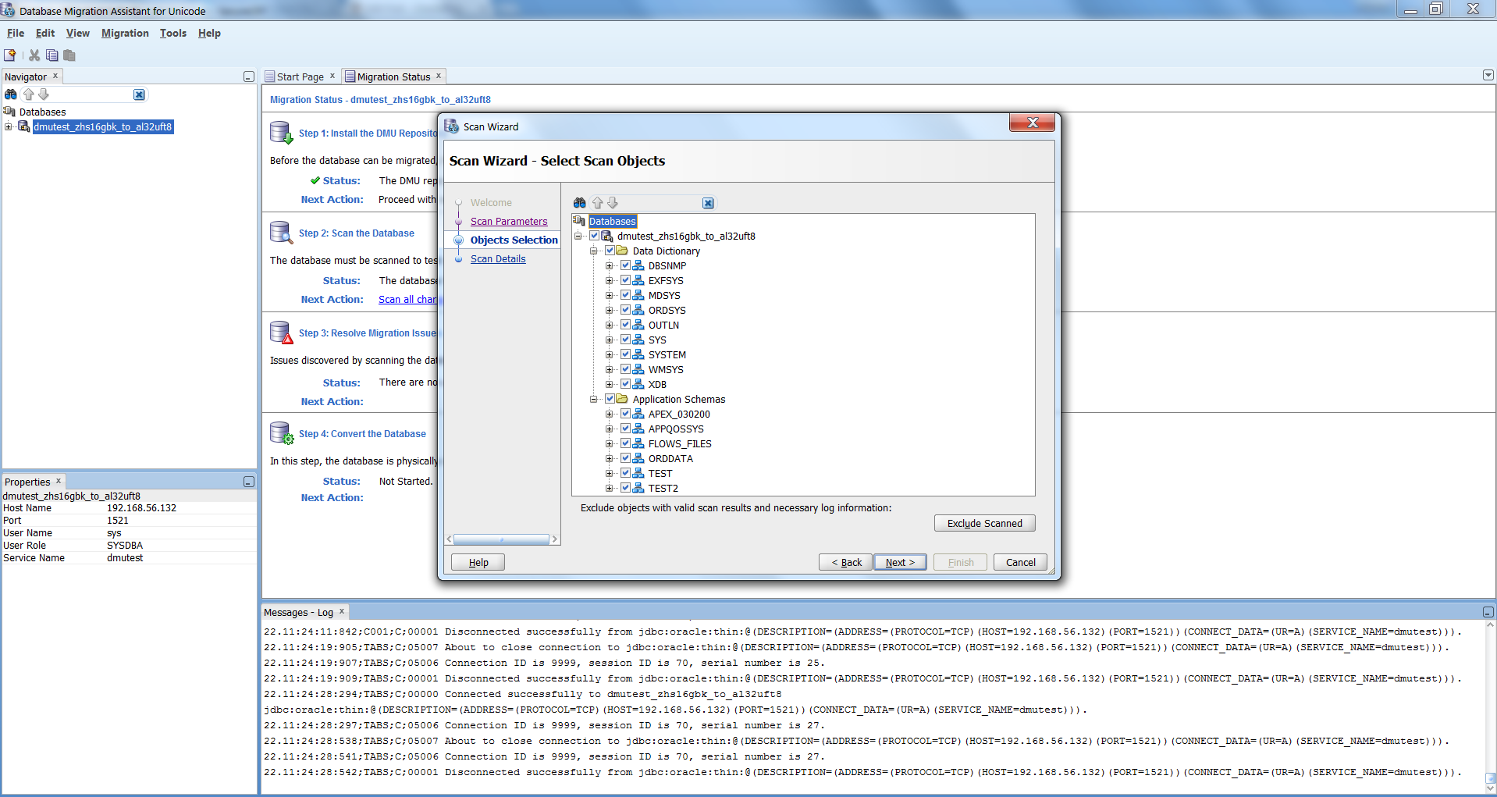The image size is (1497, 797).
Task: Uncheck the XDB schema checkbox
Action: click(626, 384)
